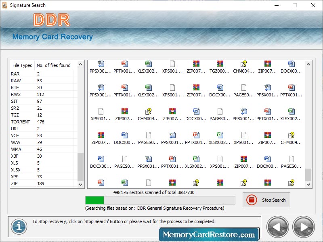Select XPS001 file in the fourth row
323x242 pixels.
(243, 138)
